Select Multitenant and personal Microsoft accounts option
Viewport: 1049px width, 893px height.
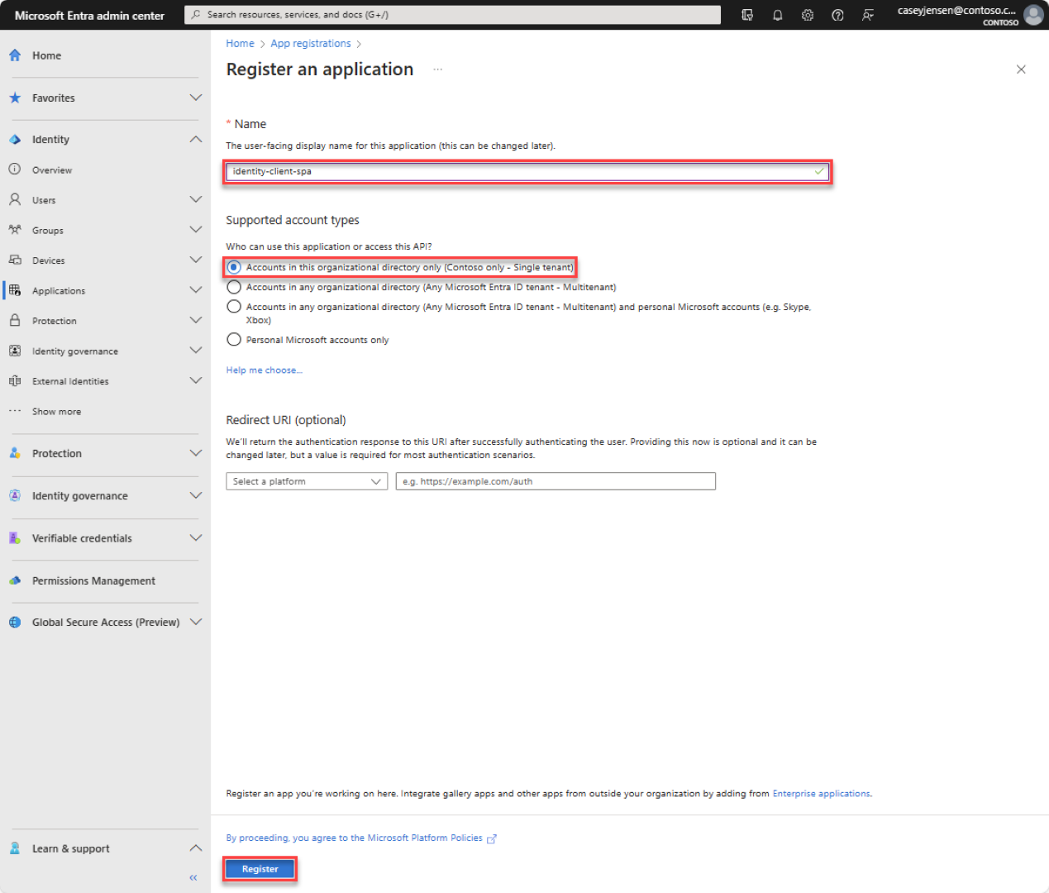234,307
